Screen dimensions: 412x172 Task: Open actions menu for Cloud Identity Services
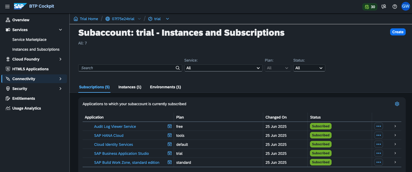coord(379,144)
